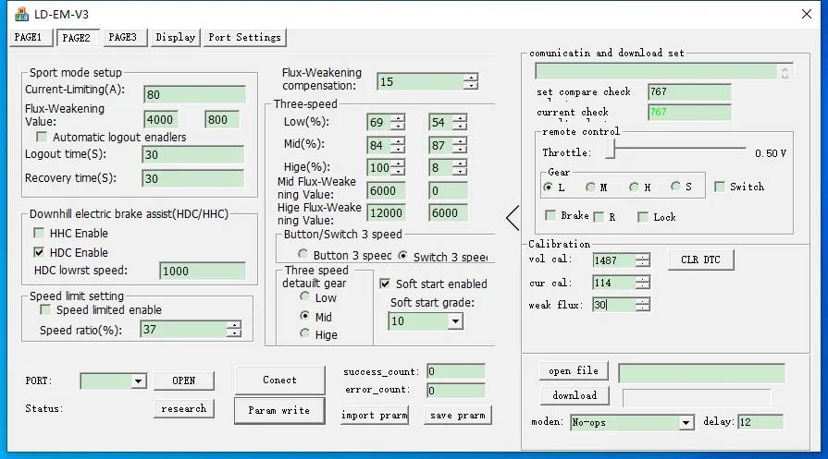
Task: Select gear H radio button
Action: (635, 187)
